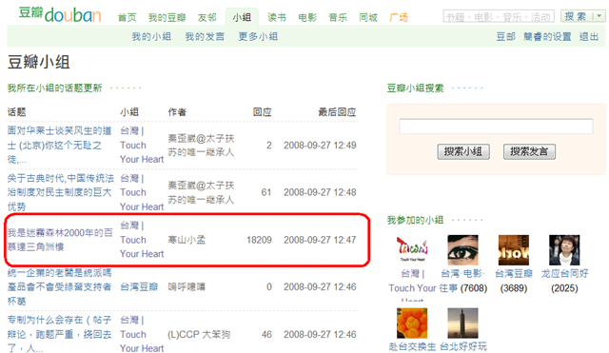This screenshot has height=353, width=609.
Task: Open the orange flowers 赴台交换生 thumbnail
Action: 412,324
